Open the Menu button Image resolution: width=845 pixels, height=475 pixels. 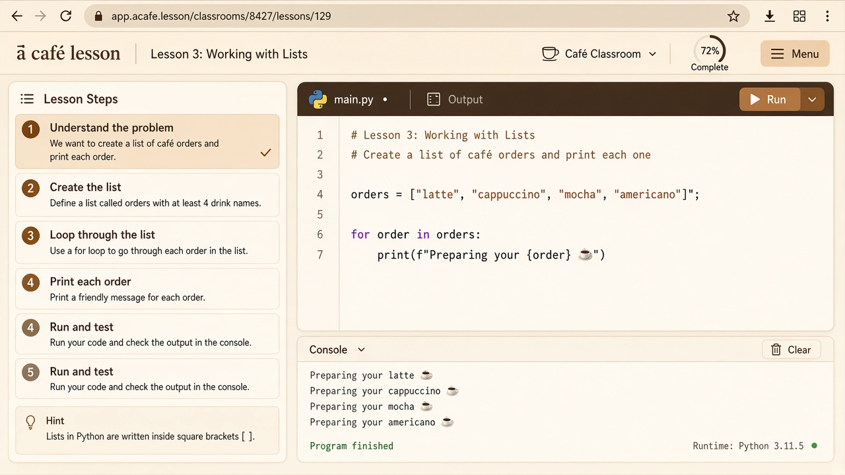pyautogui.click(x=795, y=54)
